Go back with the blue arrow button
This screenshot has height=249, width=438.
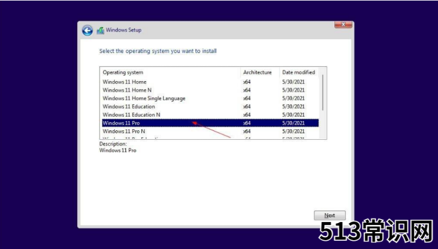tap(88, 31)
